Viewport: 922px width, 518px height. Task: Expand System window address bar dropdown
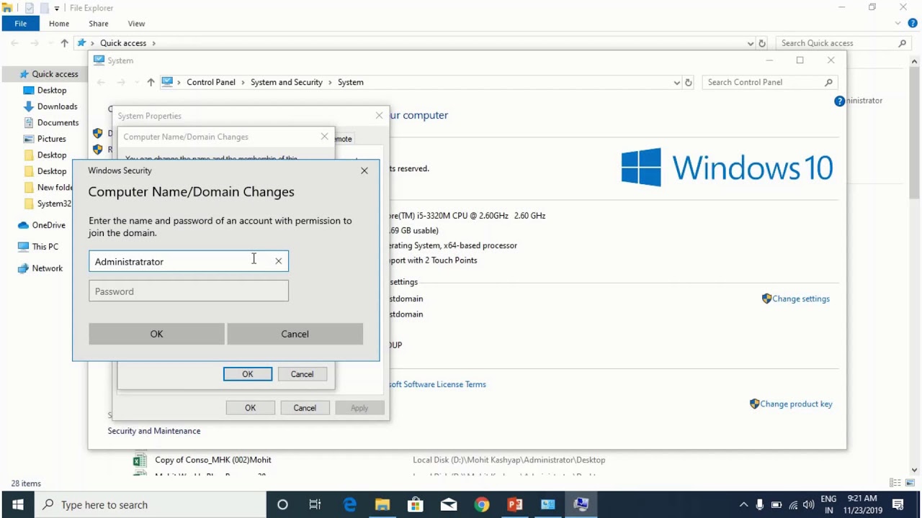pyautogui.click(x=676, y=82)
